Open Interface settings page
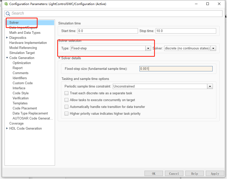227x179 pixels. [19, 88]
